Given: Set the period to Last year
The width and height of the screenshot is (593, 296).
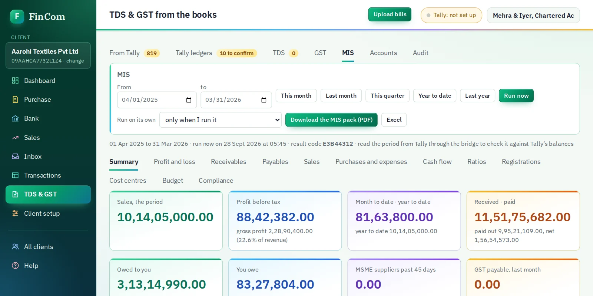Looking at the screenshot, I should click(477, 95).
